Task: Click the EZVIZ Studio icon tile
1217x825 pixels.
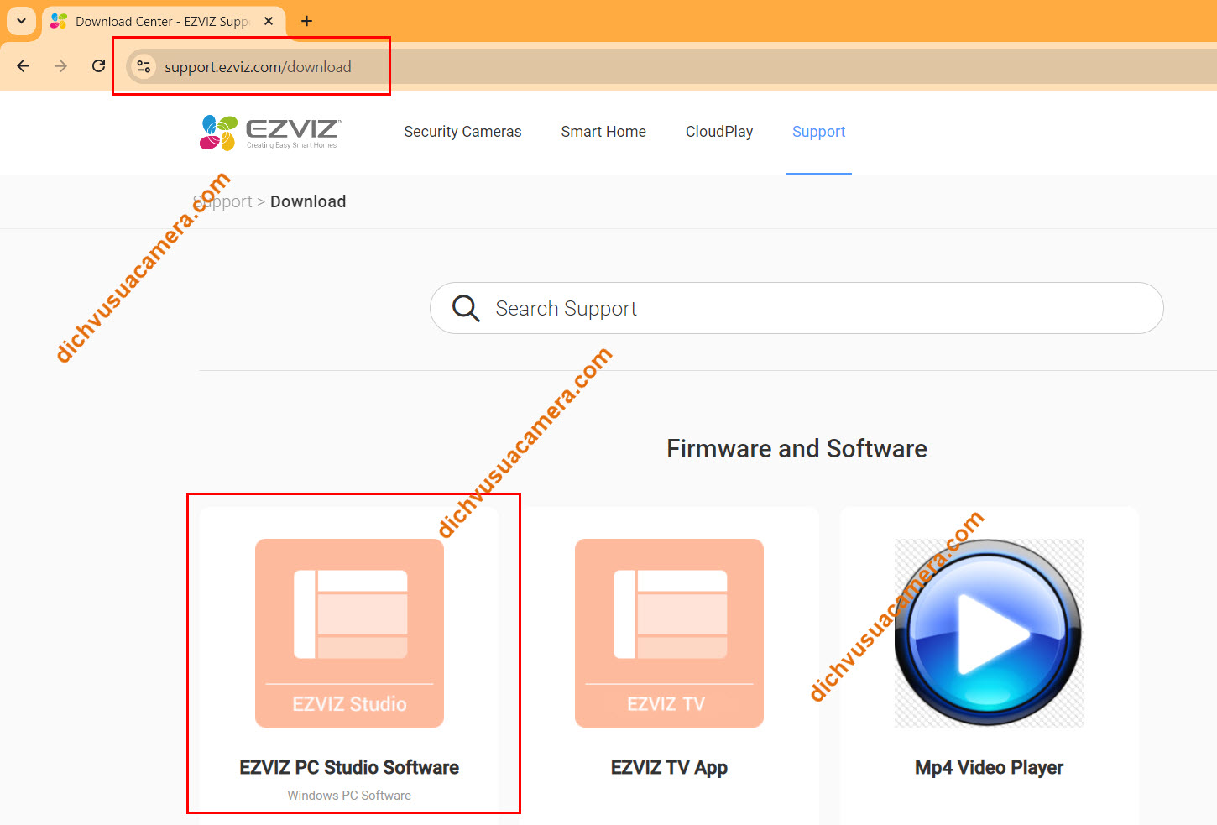Action: click(x=349, y=633)
